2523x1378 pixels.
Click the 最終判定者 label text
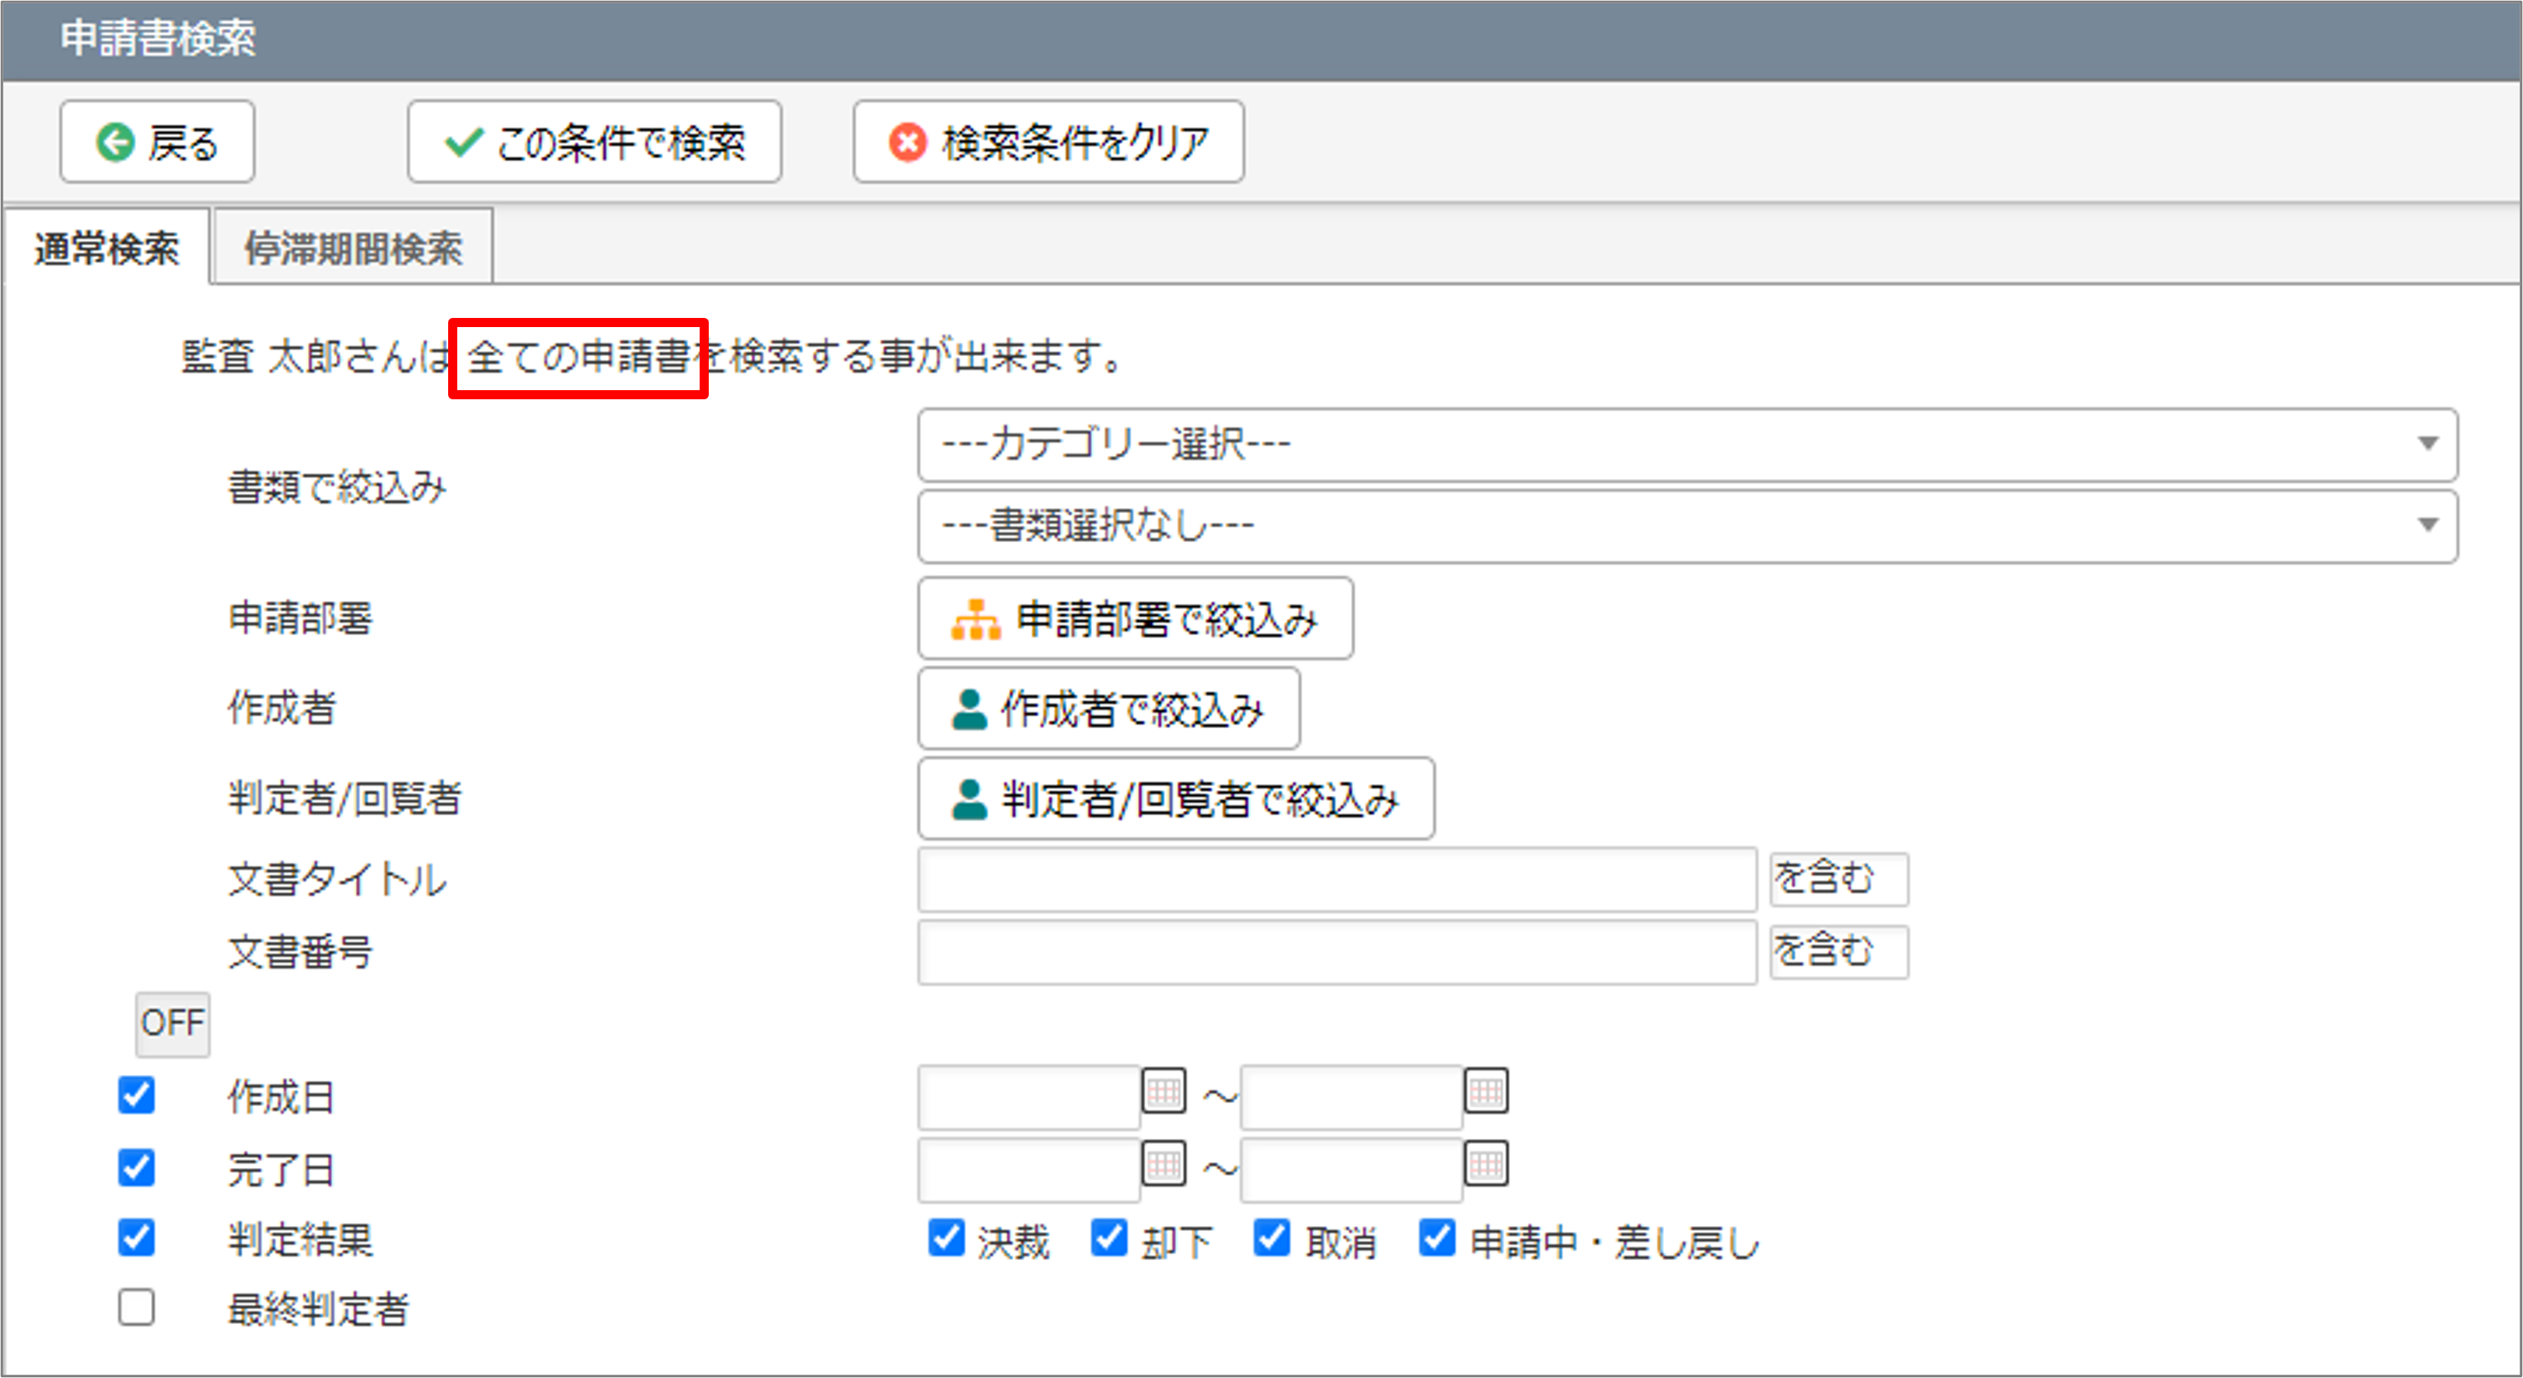pyautogui.click(x=319, y=1309)
